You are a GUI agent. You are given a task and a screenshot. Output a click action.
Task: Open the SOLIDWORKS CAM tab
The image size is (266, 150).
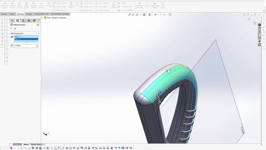pos(42,14)
